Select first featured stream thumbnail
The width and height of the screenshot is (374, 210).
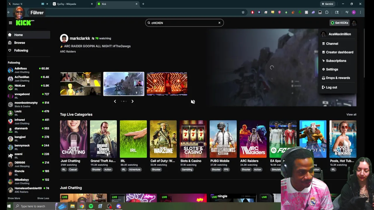(x=80, y=84)
